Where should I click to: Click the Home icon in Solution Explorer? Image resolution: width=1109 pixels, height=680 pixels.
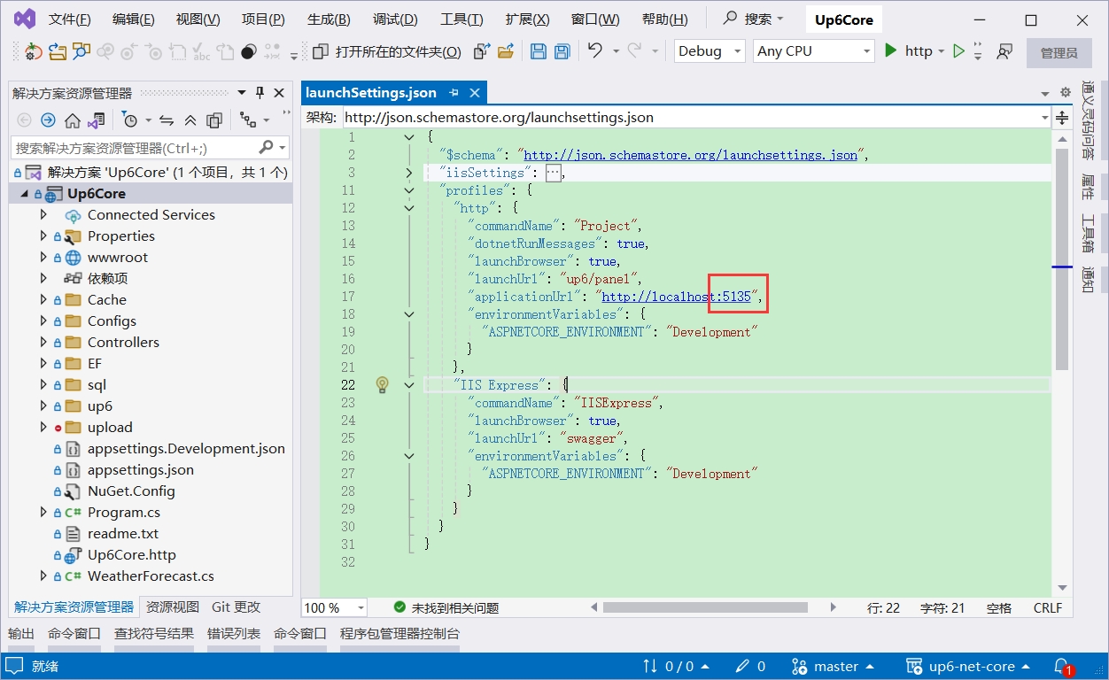(x=73, y=120)
